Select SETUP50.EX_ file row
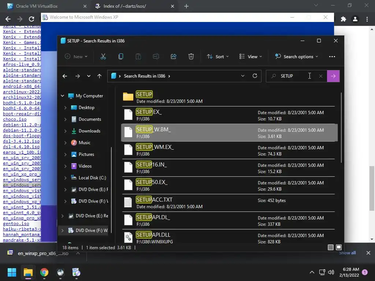The width and height of the screenshot is (375, 281). point(229,186)
